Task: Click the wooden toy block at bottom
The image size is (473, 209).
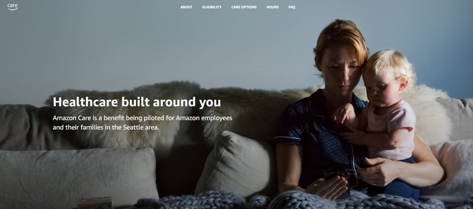Action: pyautogui.click(x=95, y=203)
